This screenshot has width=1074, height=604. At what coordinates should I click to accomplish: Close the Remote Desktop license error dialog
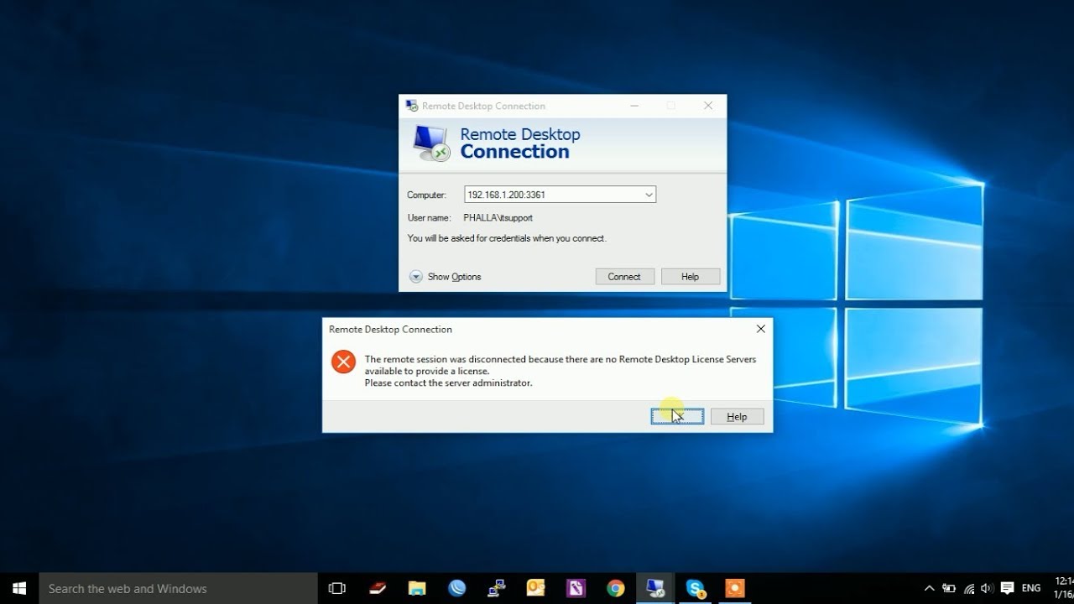tap(761, 329)
